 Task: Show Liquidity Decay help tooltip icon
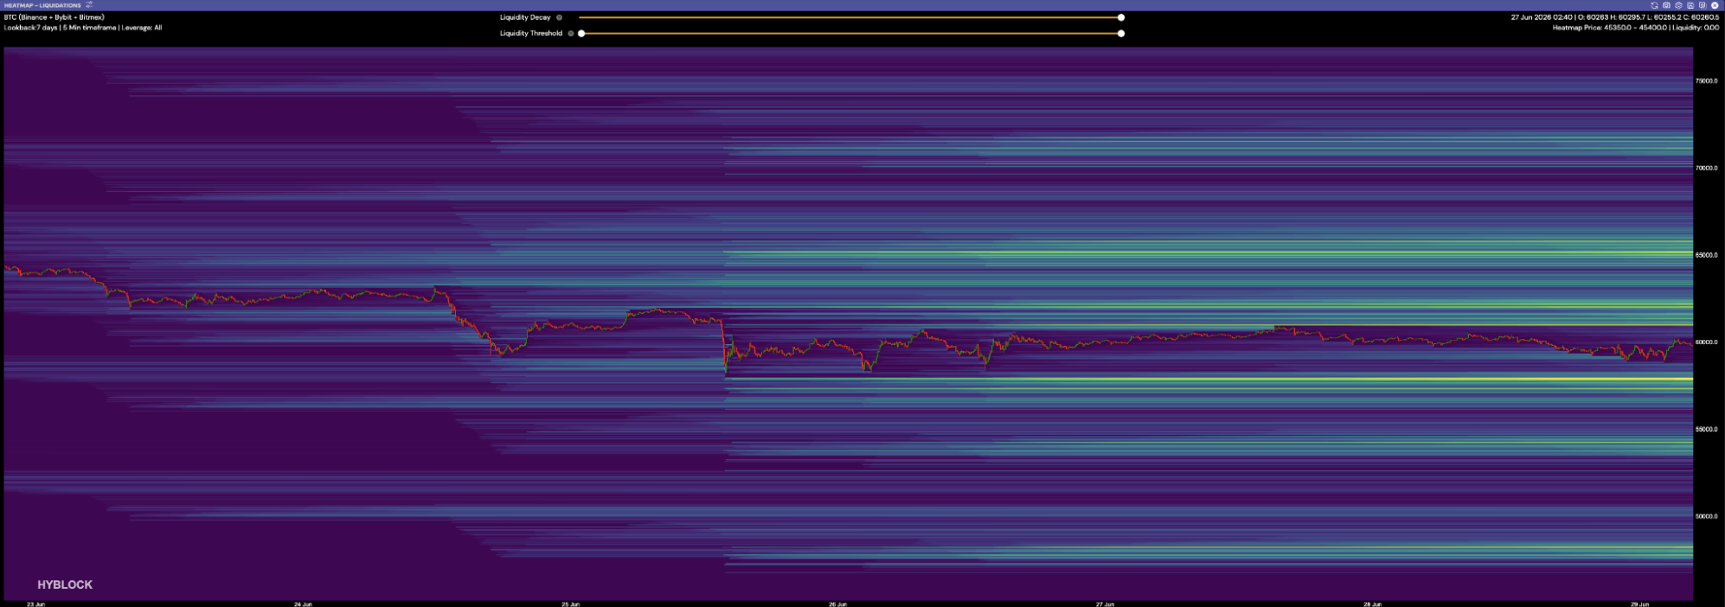[559, 17]
